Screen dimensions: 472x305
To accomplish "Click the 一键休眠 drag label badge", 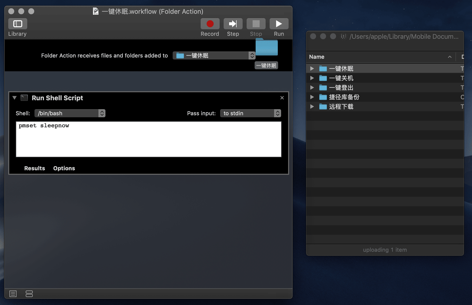I will 266,65.
